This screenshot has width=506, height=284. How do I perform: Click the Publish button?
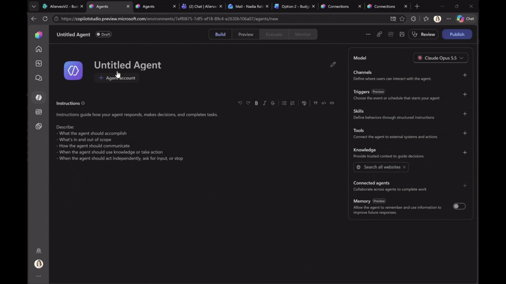457,34
